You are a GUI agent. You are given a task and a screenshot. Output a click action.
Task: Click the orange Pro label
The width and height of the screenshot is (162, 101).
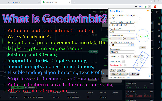point(149,10)
